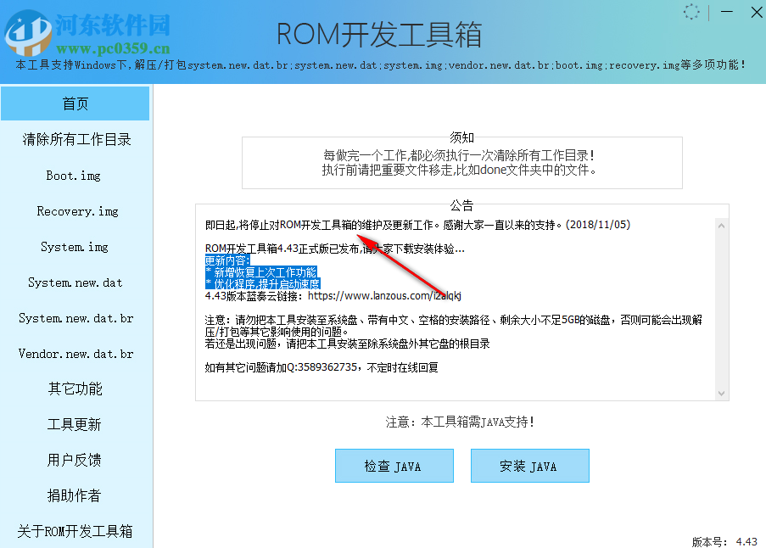Click the 检查 JAVA button
The image size is (766, 548).
click(394, 465)
